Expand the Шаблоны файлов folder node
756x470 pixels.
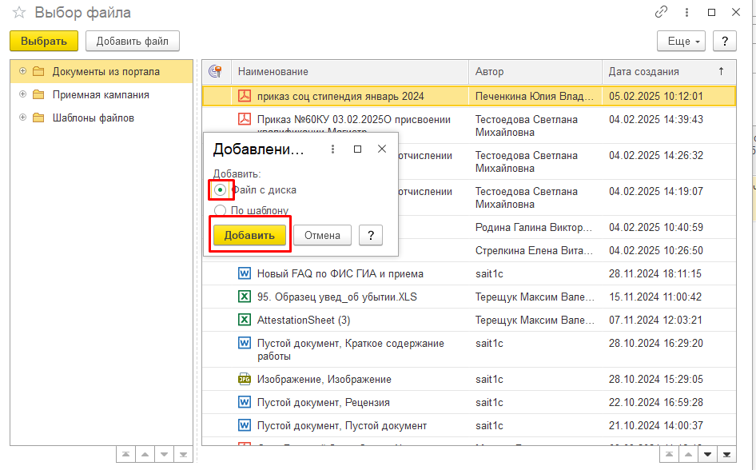tap(22, 117)
